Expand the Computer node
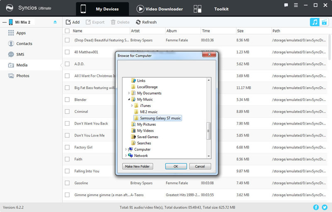Screen dimensions: 332x212 tap(126, 149)
